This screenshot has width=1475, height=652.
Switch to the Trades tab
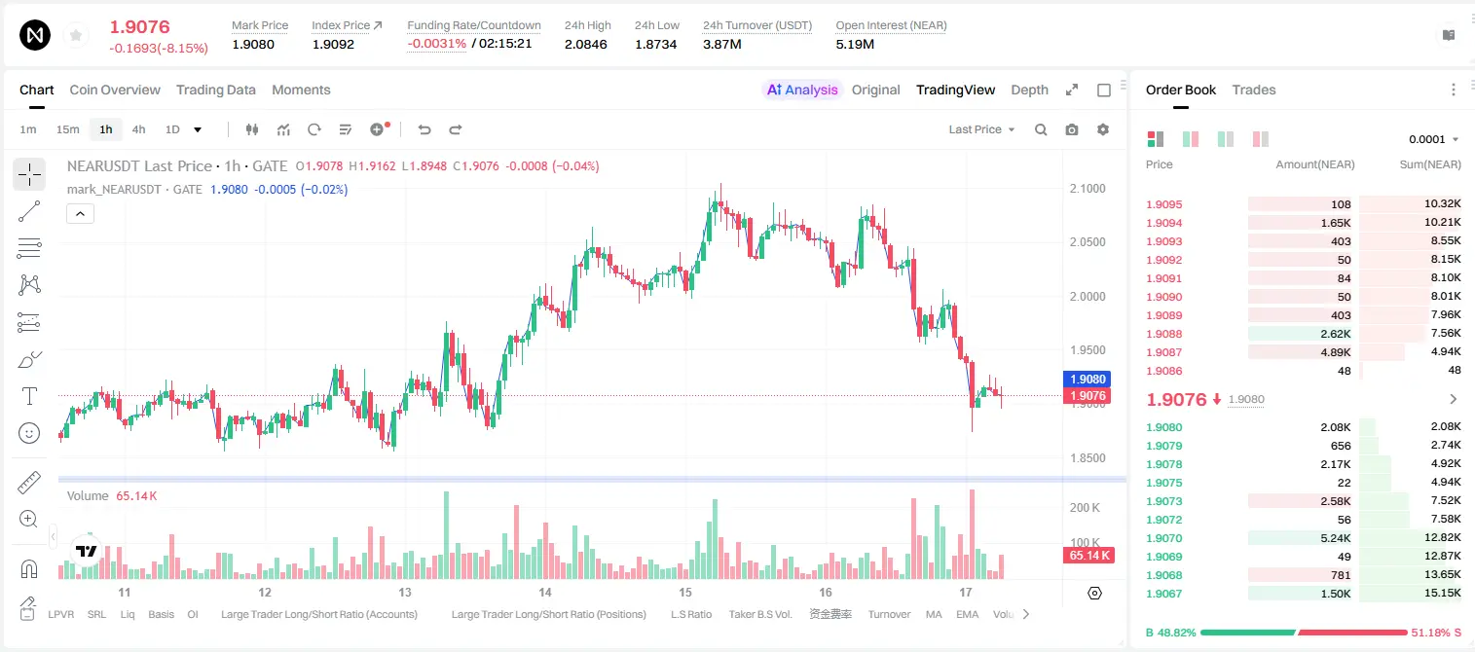[1253, 90]
